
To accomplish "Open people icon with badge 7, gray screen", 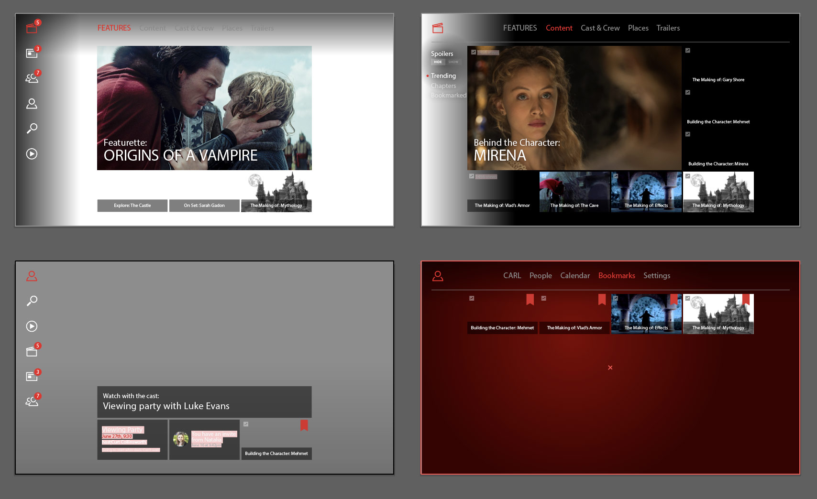I will coord(32,401).
